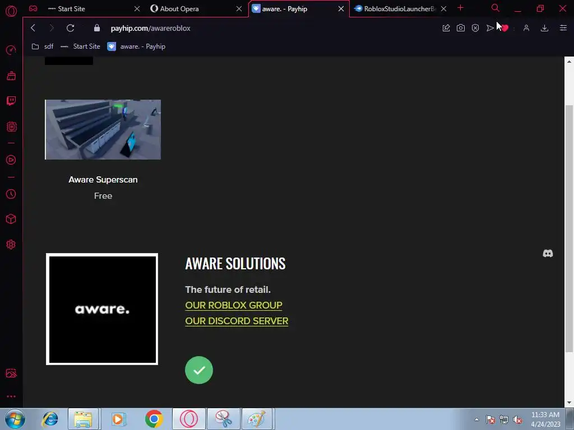
Task: Open the send Flow arrow icon
Action: pos(490,28)
